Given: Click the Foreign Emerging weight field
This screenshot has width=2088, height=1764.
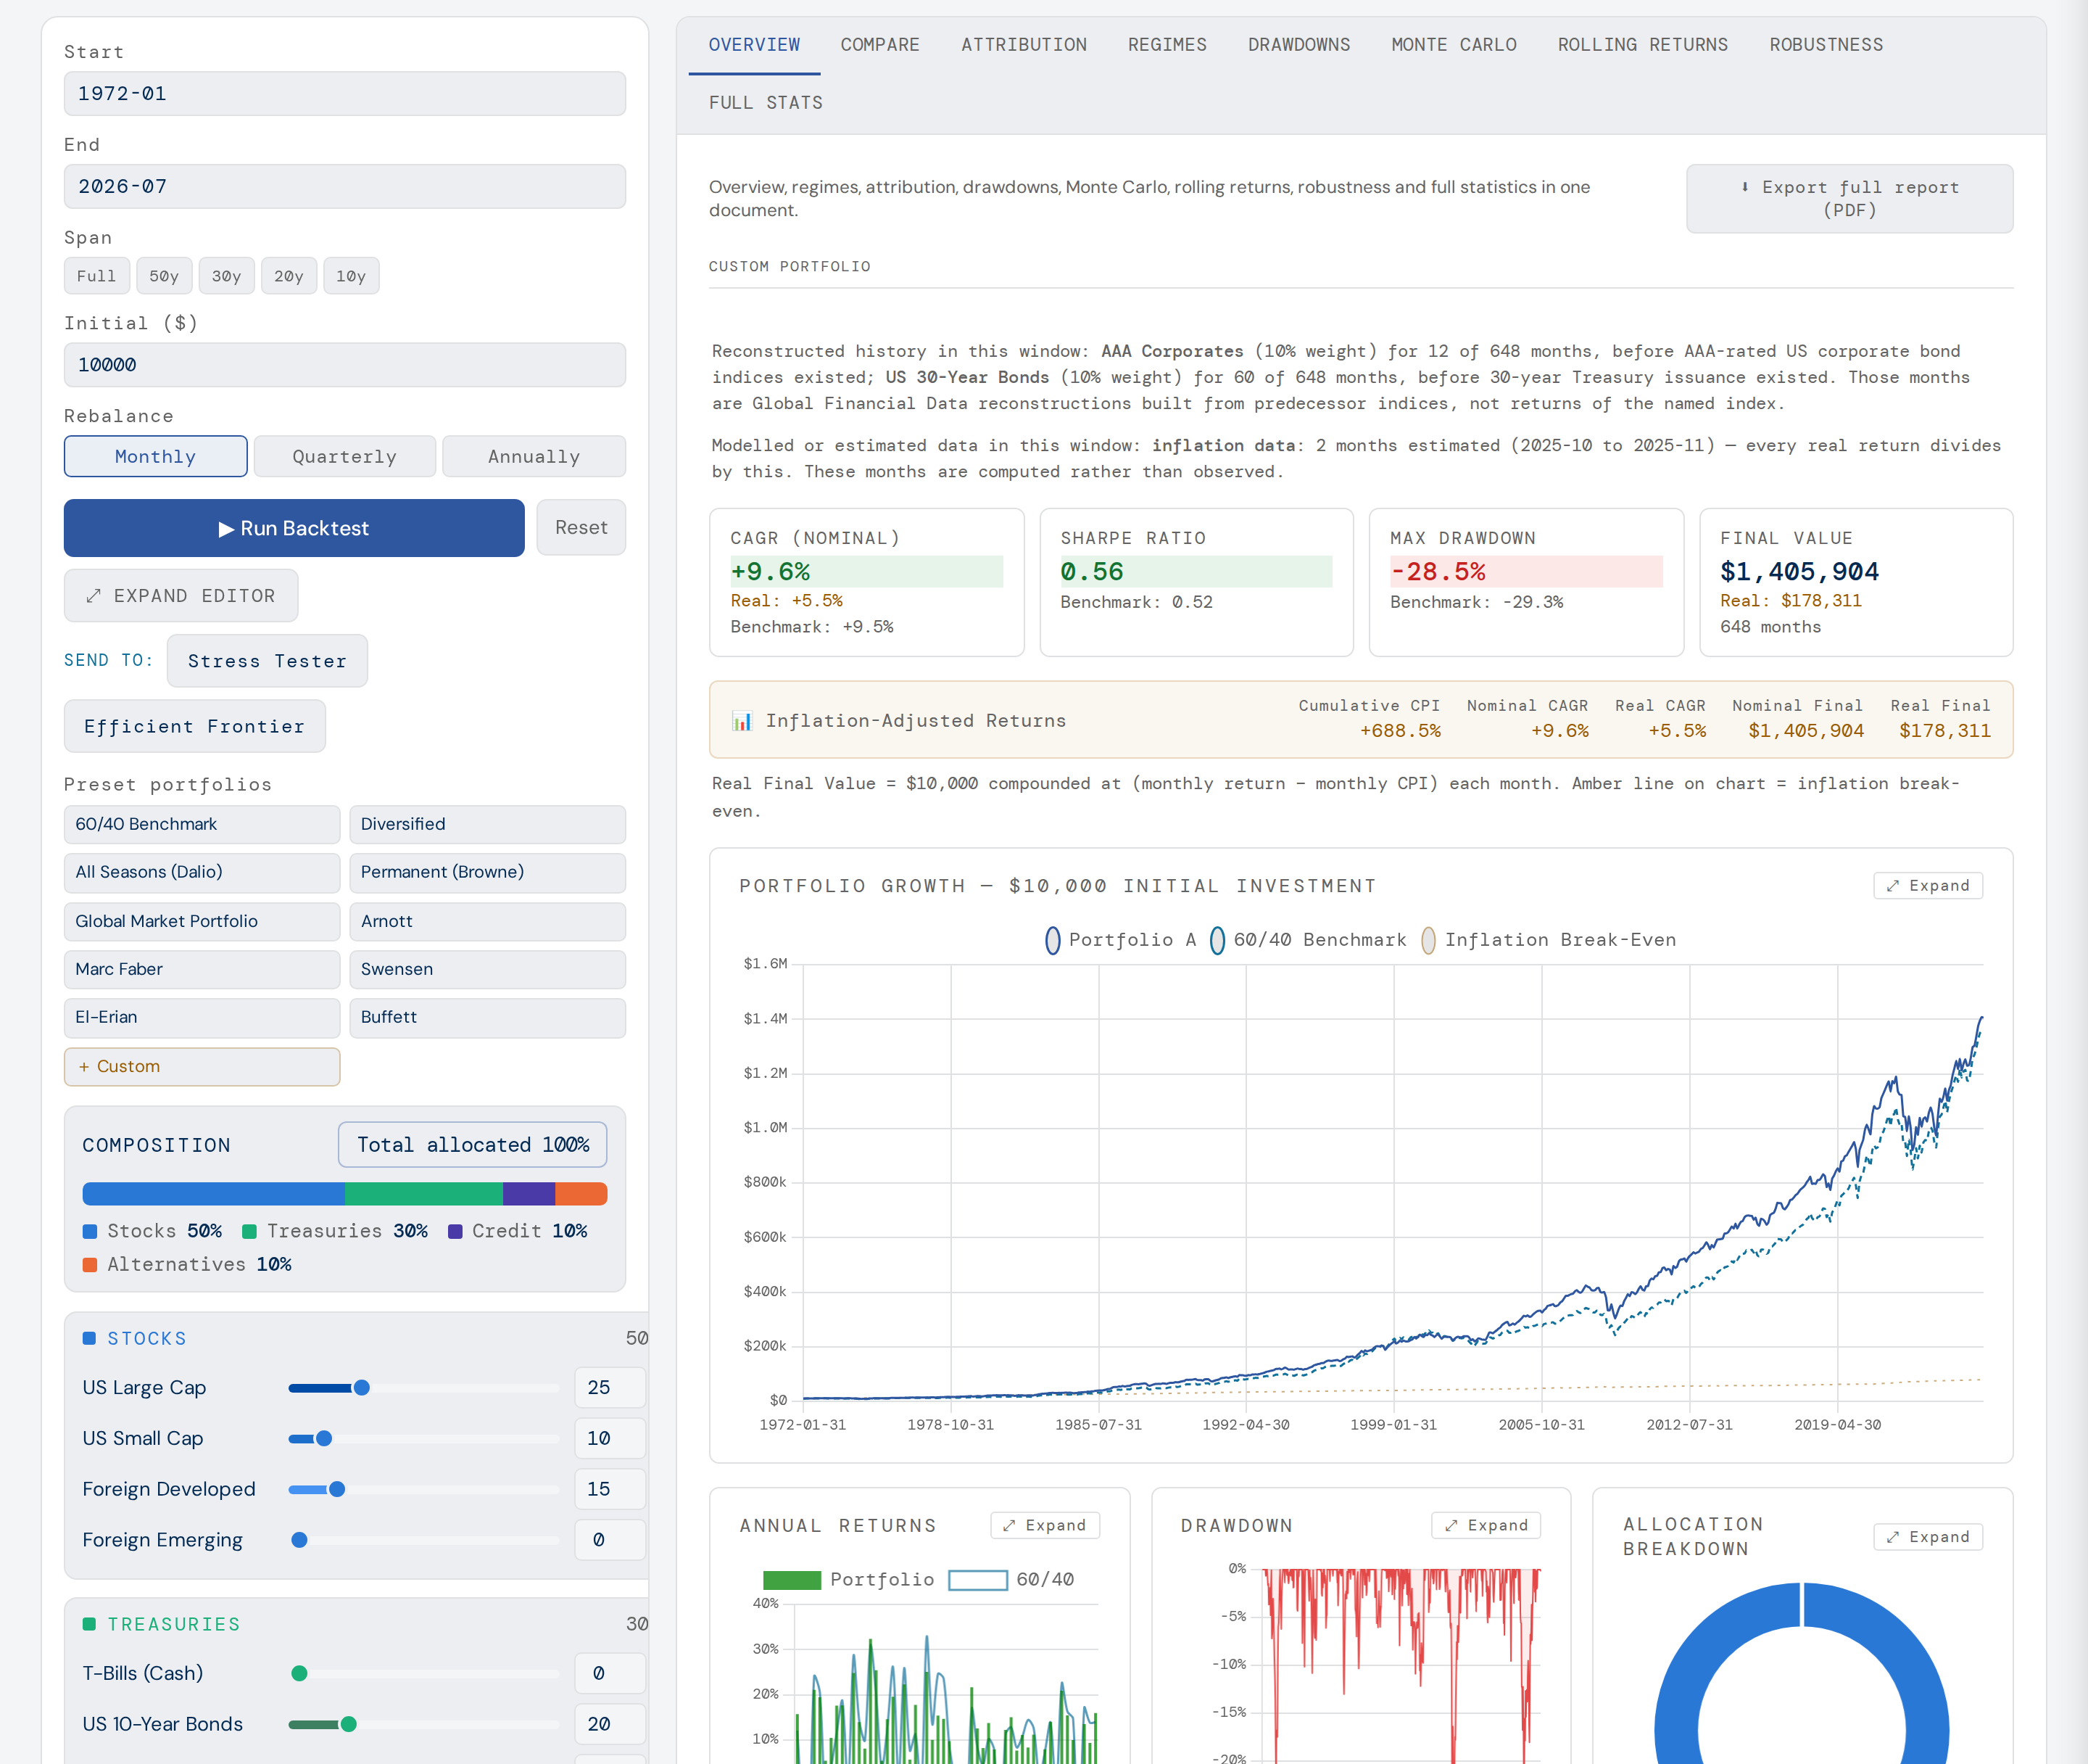Looking at the screenshot, I should click(x=610, y=1540).
